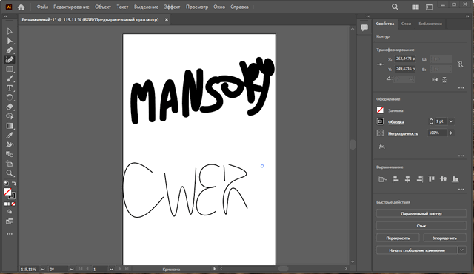Flip horizontally in Transform section
This screenshot has height=274, width=474.
435,79
